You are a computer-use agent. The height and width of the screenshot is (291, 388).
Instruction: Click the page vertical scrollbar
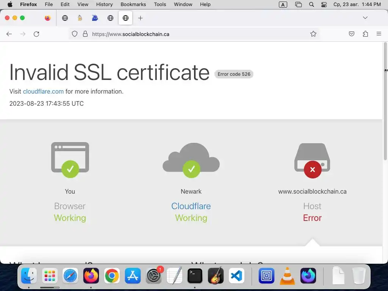point(385,102)
